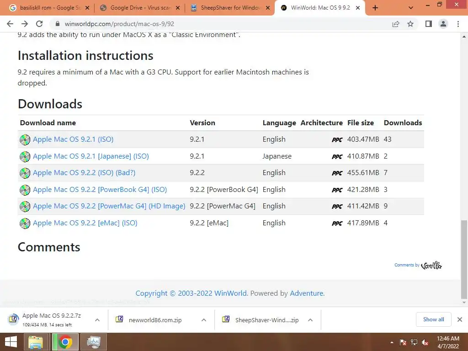Click the taskbar clock and date
This screenshot has height=351, width=468.
(x=448, y=342)
